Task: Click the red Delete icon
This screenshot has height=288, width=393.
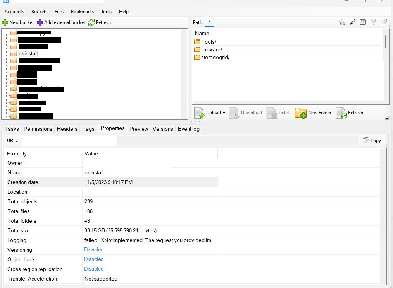Action: [x=271, y=113]
